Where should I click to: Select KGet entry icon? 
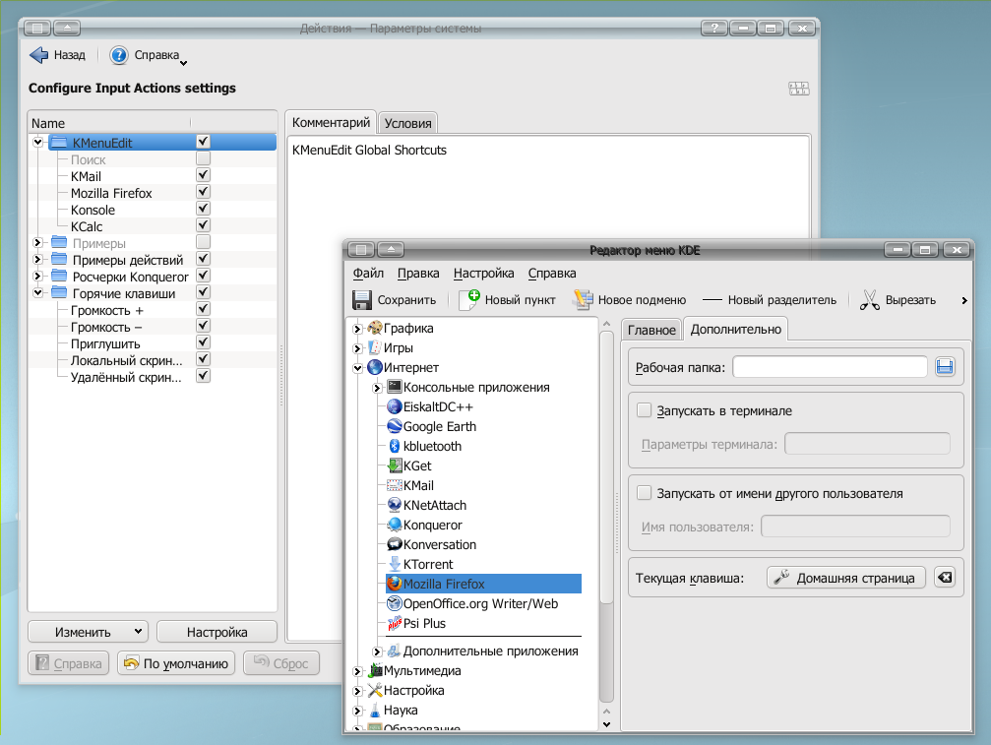[x=395, y=466]
